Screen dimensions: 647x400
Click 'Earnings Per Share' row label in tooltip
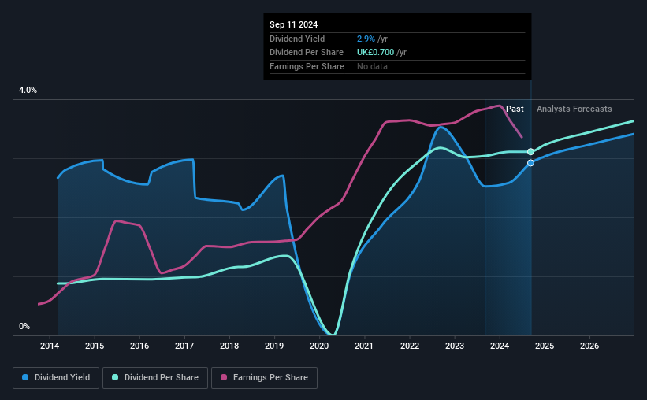(x=307, y=66)
